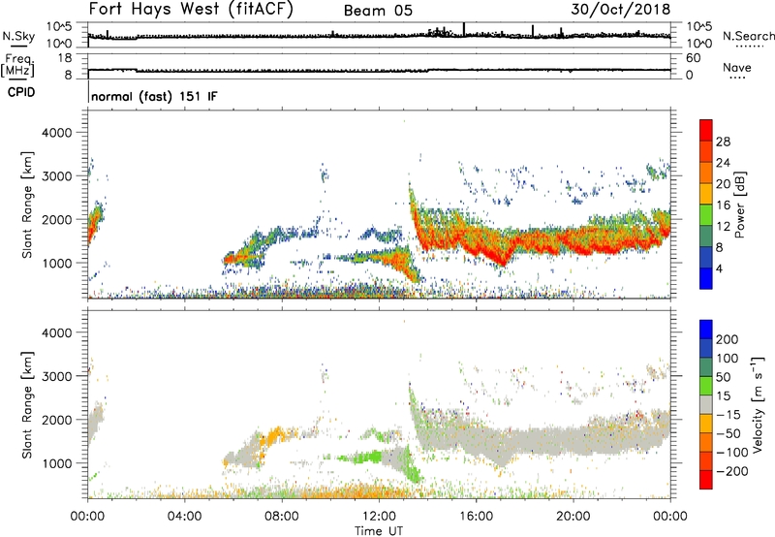Click the red bottom segment of Velocity color bar
Image resolution: width=775 pixels, height=537 pixels.
(706, 480)
